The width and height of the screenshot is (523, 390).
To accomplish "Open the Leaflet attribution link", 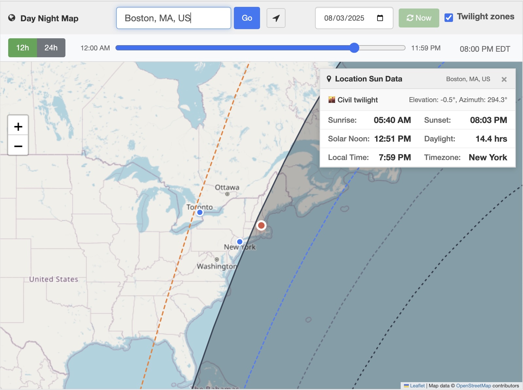I will point(417,386).
